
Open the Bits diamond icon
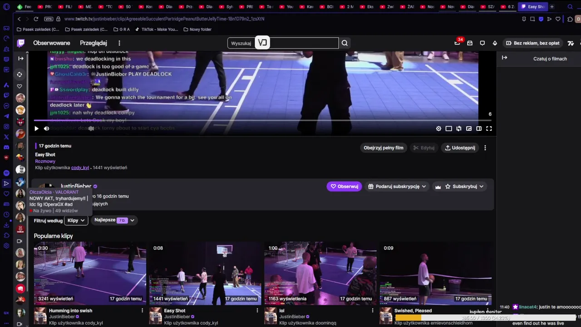pyautogui.click(x=495, y=43)
